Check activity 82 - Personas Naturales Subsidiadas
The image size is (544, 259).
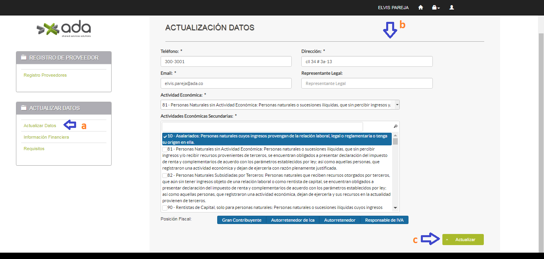coord(165,175)
